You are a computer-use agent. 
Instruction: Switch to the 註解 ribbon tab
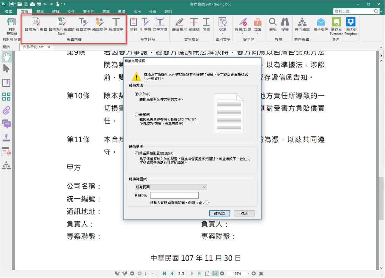(x=56, y=12)
